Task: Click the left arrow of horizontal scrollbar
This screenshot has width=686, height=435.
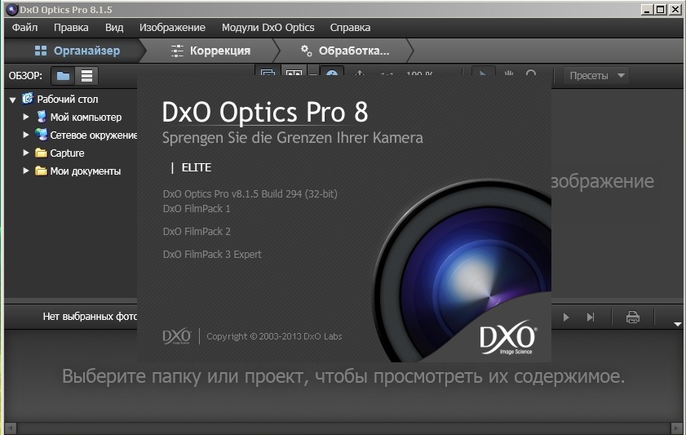Action: pos(11,428)
